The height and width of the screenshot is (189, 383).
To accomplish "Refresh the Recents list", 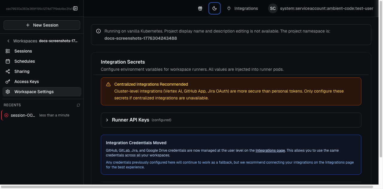I will [x=78, y=105].
